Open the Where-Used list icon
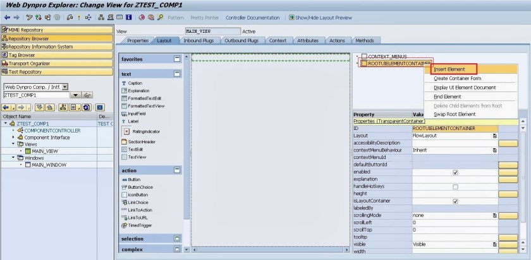This screenshot has height=260, width=531. coord(88,17)
